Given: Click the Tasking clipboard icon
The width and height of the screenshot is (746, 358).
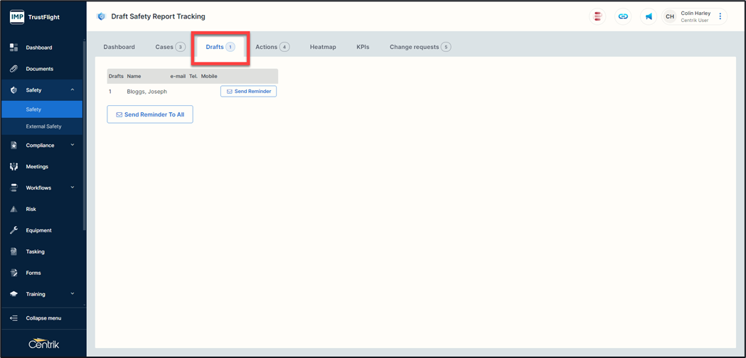Looking at the screenshot, I should point(14,251).
